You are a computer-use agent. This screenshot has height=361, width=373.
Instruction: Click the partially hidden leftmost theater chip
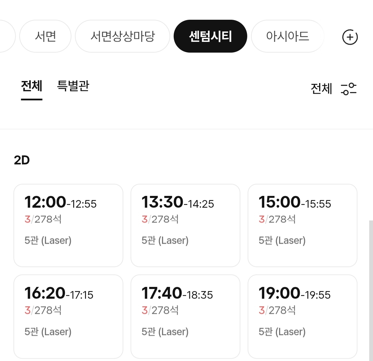[7, 36]
